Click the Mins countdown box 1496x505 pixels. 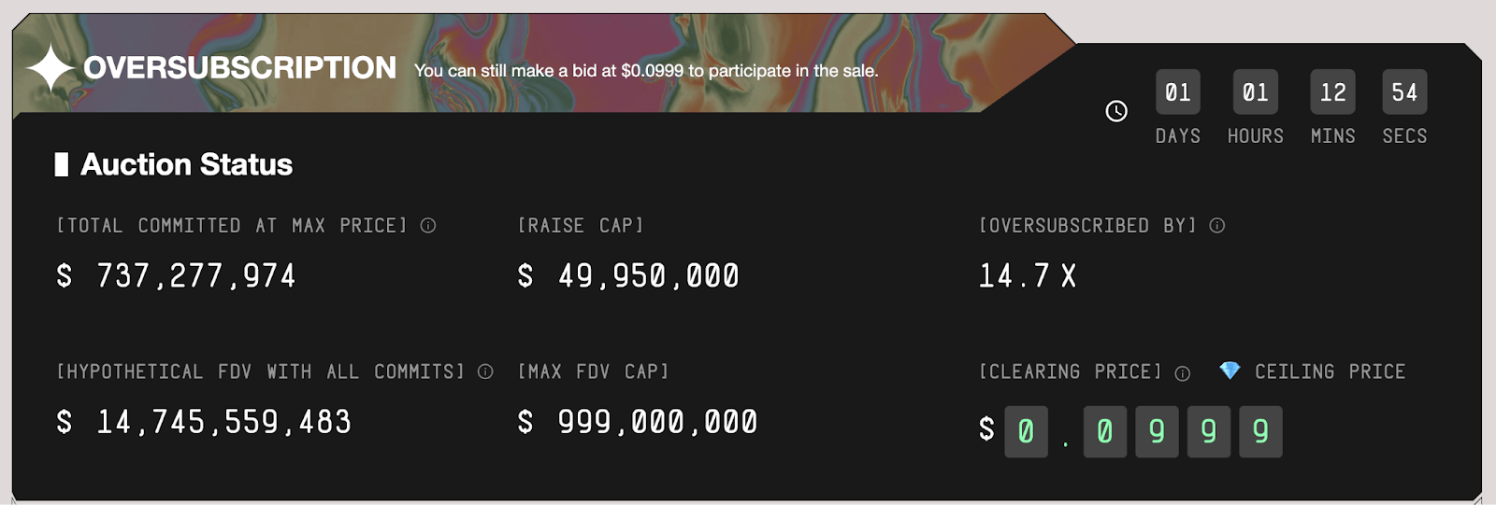click(1332, 92)
